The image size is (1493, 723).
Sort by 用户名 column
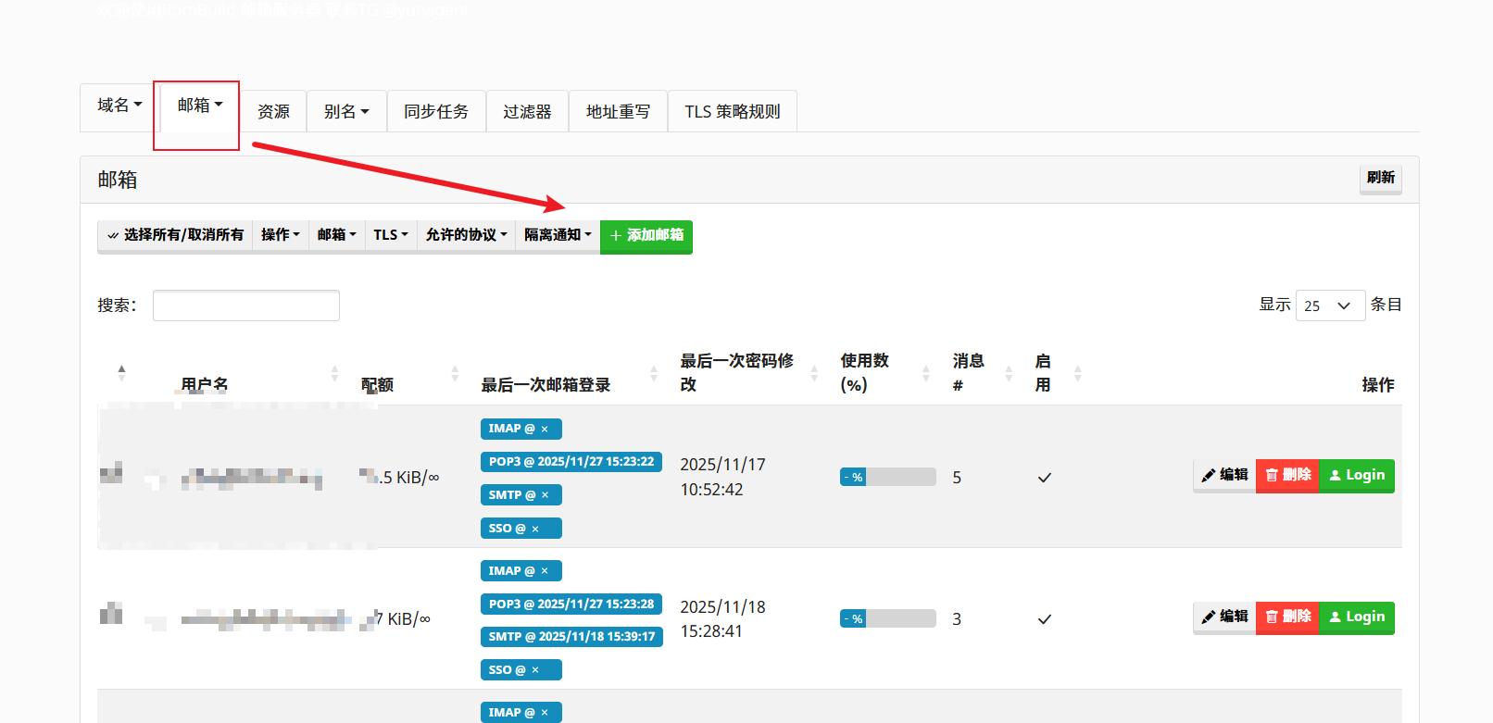point(205,384)
